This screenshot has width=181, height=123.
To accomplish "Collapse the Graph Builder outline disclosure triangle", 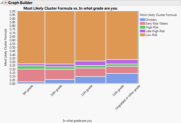I will coord(2,3).
